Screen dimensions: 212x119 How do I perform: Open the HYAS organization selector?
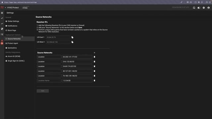click(25, 8)
